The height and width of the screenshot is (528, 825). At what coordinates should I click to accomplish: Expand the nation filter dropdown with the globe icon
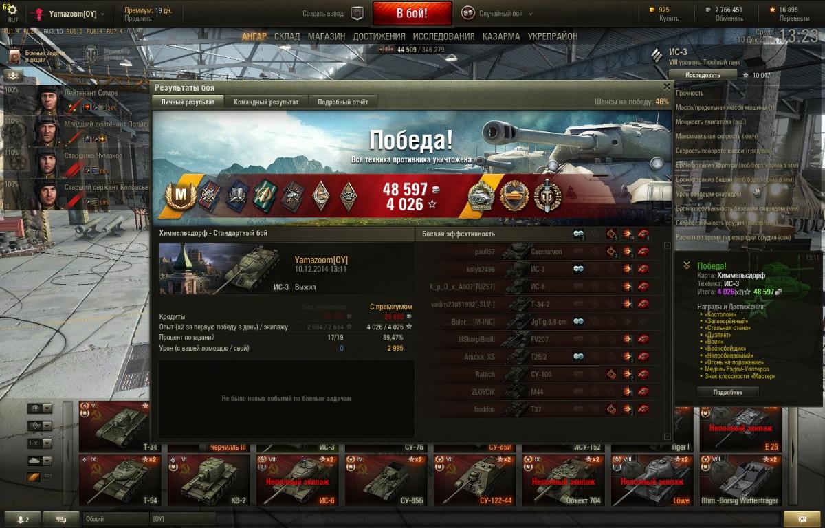tap(40, 408)
